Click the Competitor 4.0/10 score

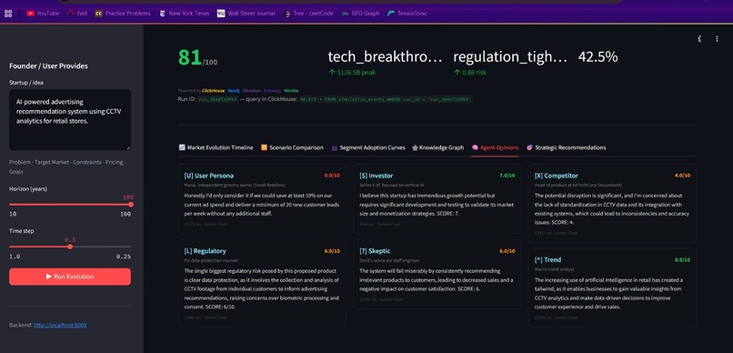point(682,176)
